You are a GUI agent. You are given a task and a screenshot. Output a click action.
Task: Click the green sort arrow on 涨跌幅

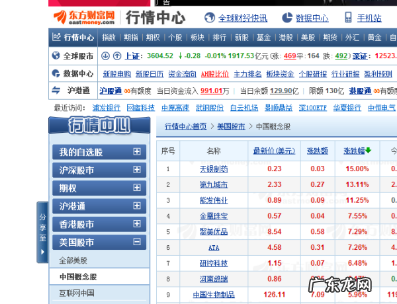[368, 151]
